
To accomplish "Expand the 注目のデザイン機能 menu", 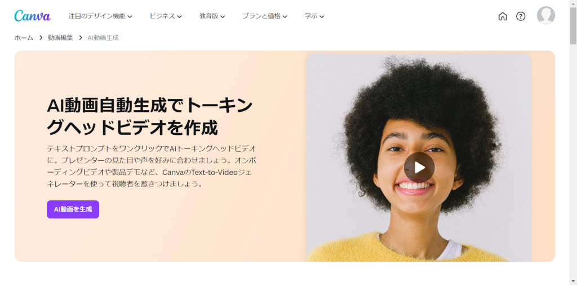I will (100, 16).
